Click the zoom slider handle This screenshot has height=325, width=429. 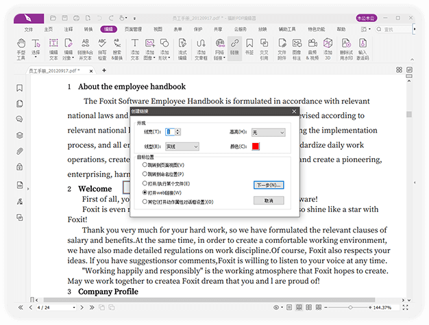pyautogui.click(x=350, y=307)
